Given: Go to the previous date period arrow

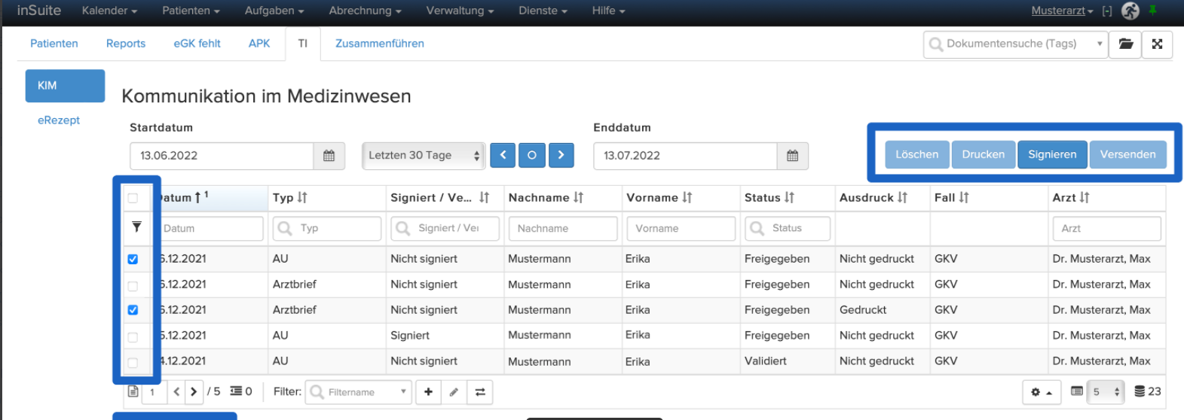Looking at the screenshot, I should [x=503, y=155].
